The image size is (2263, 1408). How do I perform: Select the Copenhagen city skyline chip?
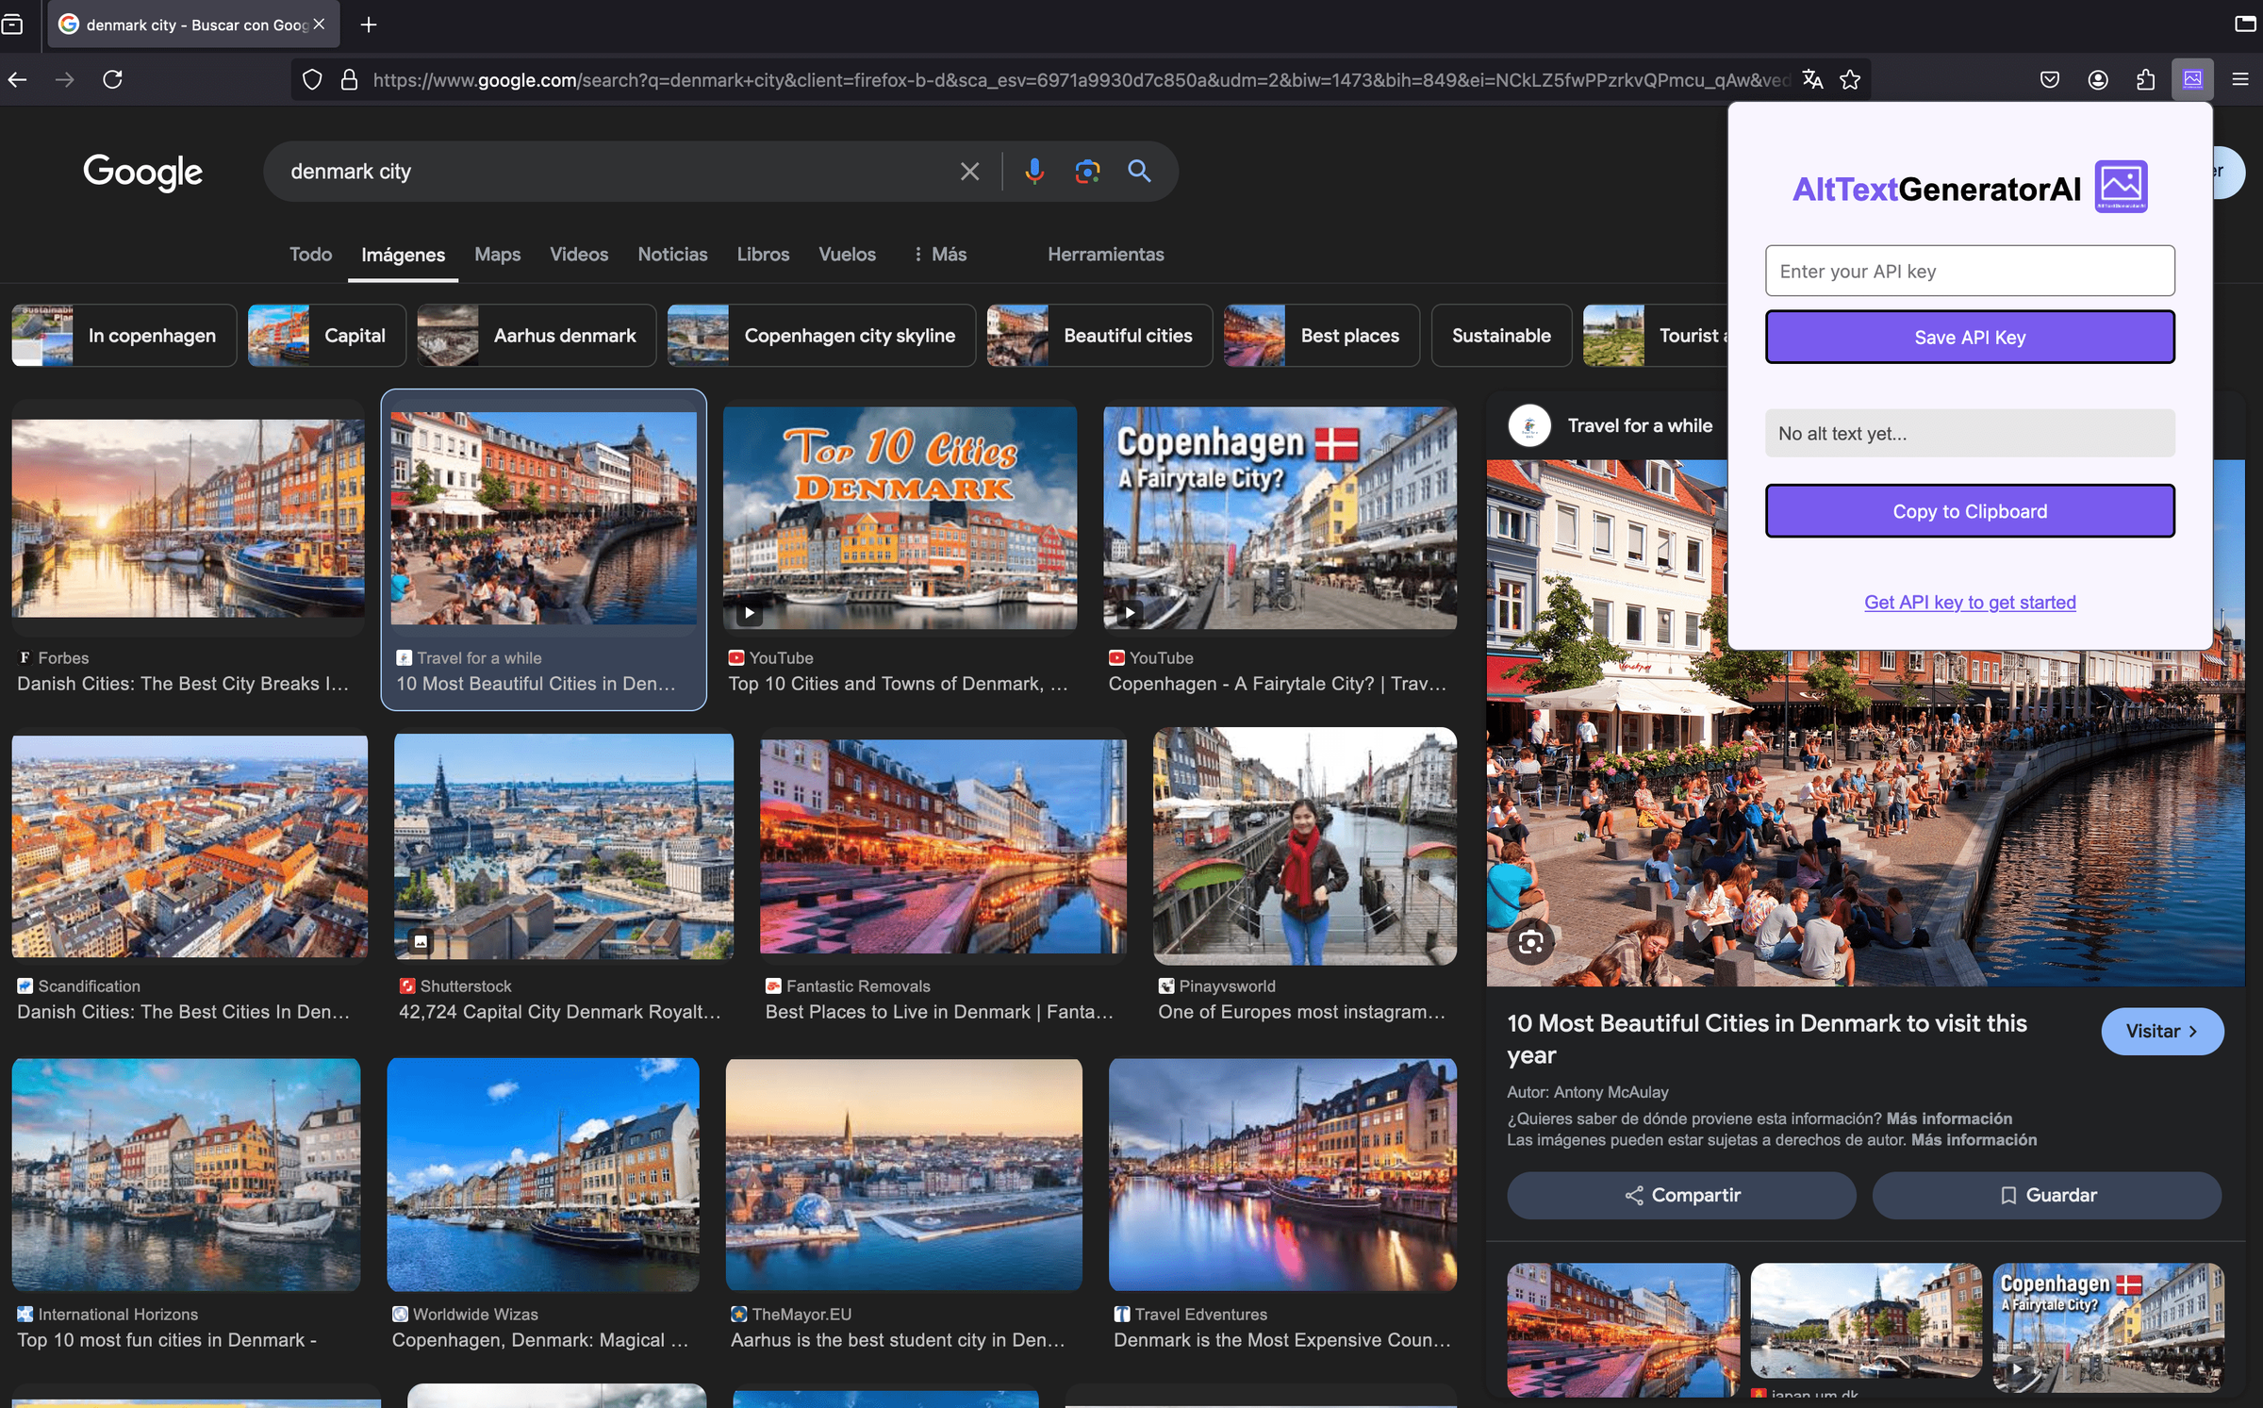(x=820, y=336)
